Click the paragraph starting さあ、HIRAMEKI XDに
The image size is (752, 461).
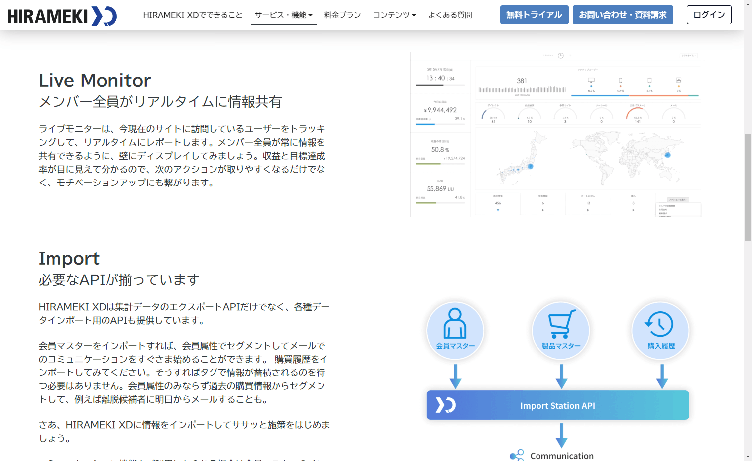point(185,432)
